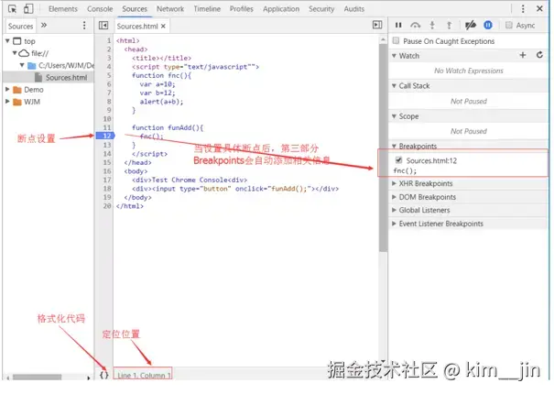Pause script execution button
The height and width of the screenshot is (394, 554).
coord(398,25)
